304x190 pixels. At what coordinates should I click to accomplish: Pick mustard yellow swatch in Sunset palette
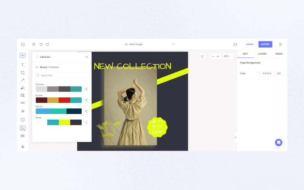click(x=53, y=100)
